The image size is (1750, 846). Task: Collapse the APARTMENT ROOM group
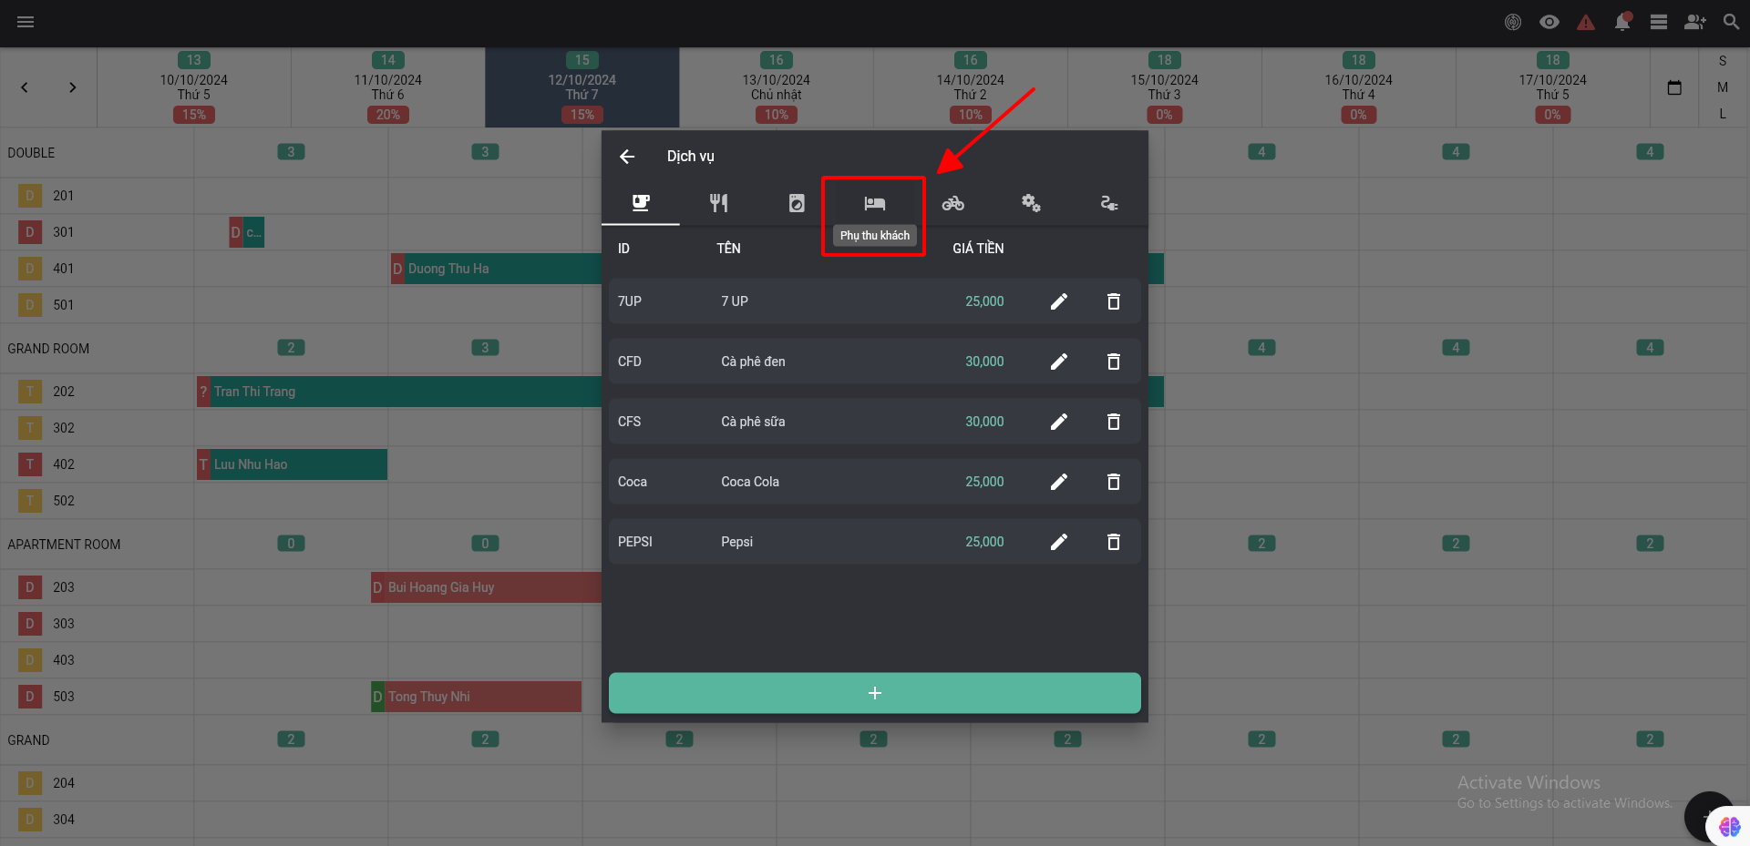click(x=64, y=545)
